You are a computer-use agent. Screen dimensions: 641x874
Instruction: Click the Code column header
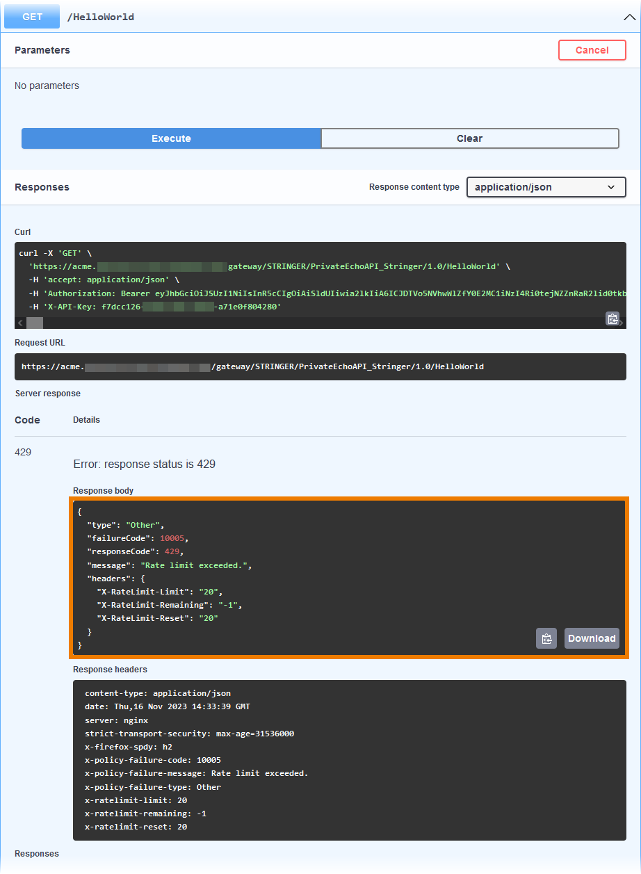(x=27, y=420)
